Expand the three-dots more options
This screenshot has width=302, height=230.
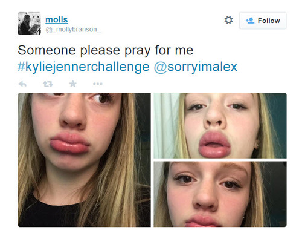98,84
